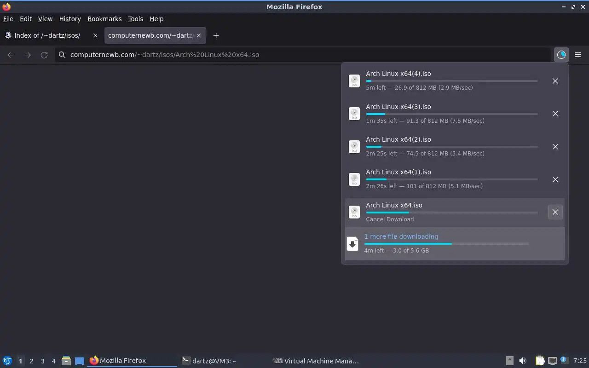Click the 'Arch Linux x64(2).iso' file name
Screen dimensions: 589x368
click(x=398, y=139)
